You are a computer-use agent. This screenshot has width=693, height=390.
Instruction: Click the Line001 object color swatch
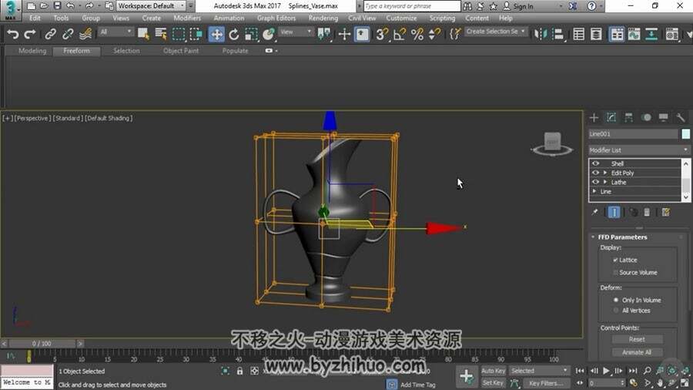(685, 133)
